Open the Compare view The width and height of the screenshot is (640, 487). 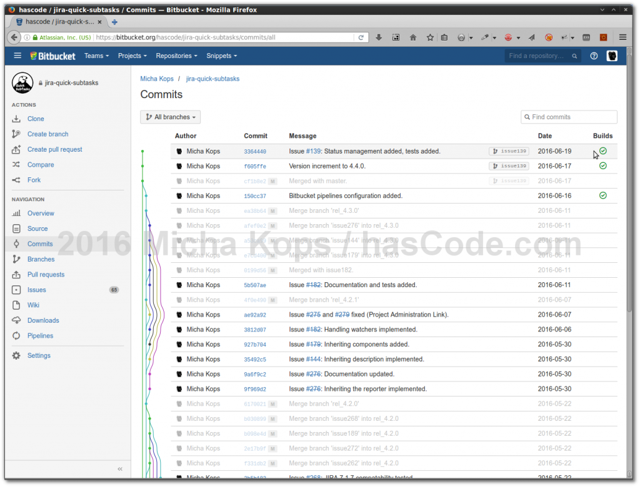coord(40,164)
